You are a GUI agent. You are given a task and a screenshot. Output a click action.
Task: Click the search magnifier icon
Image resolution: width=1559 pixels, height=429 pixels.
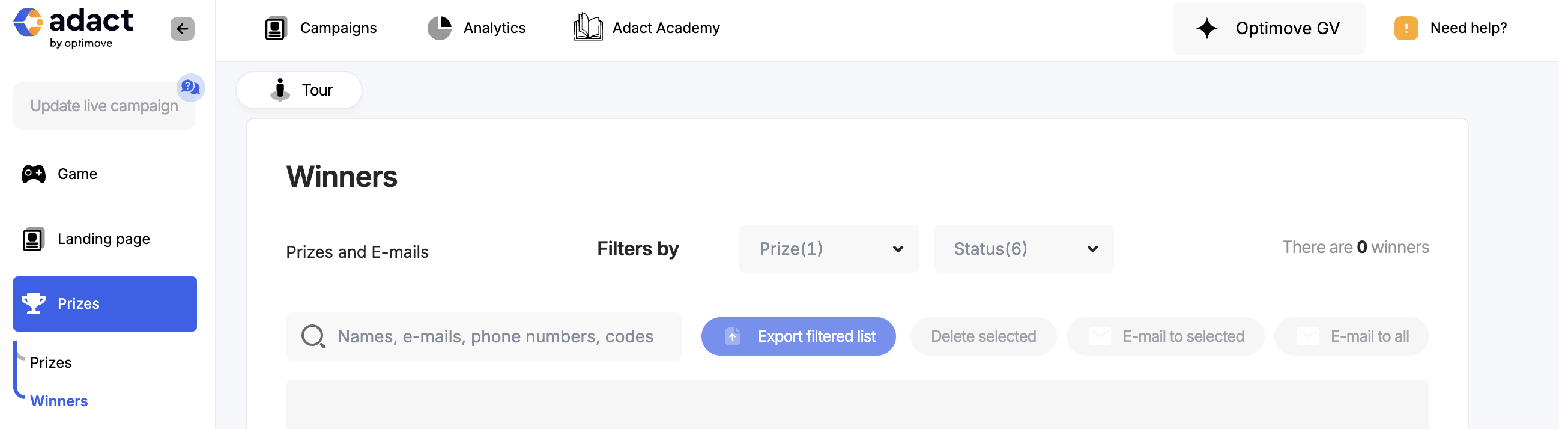[313, 336]
